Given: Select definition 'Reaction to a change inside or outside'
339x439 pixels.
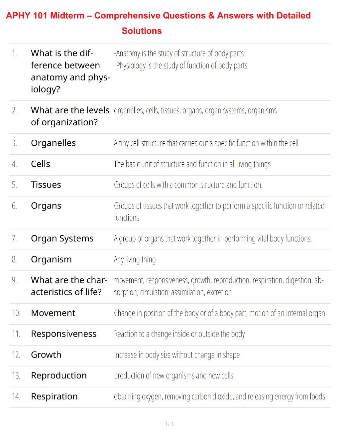Looking at the screenshot, I should click(x=179, y=334).
